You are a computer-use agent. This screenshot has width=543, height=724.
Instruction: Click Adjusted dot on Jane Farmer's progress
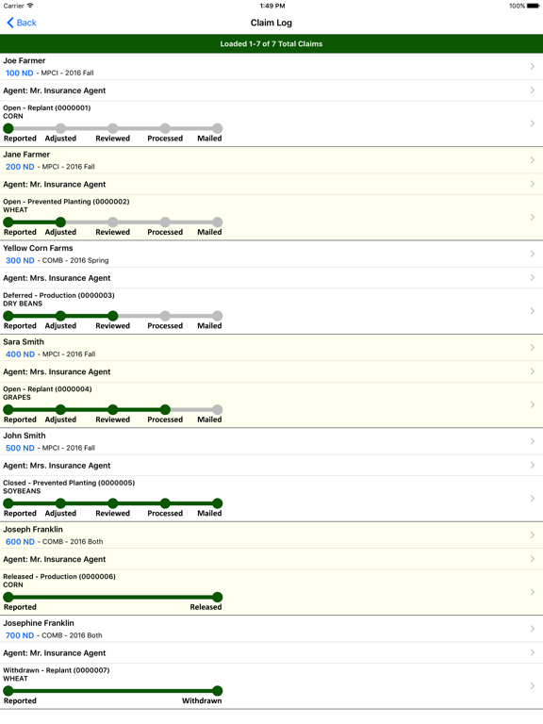60,222
